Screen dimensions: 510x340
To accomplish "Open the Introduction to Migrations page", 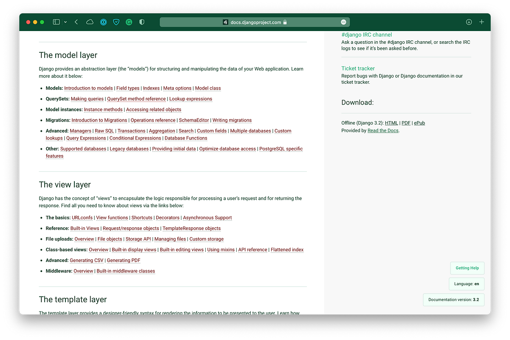I will 100,120.
